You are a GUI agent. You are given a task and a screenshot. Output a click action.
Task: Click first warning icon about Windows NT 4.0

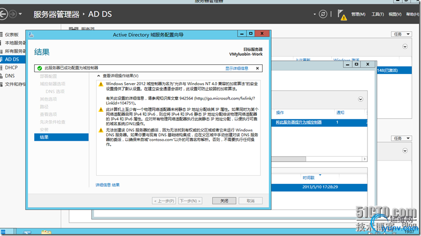(x=101, y=84)
